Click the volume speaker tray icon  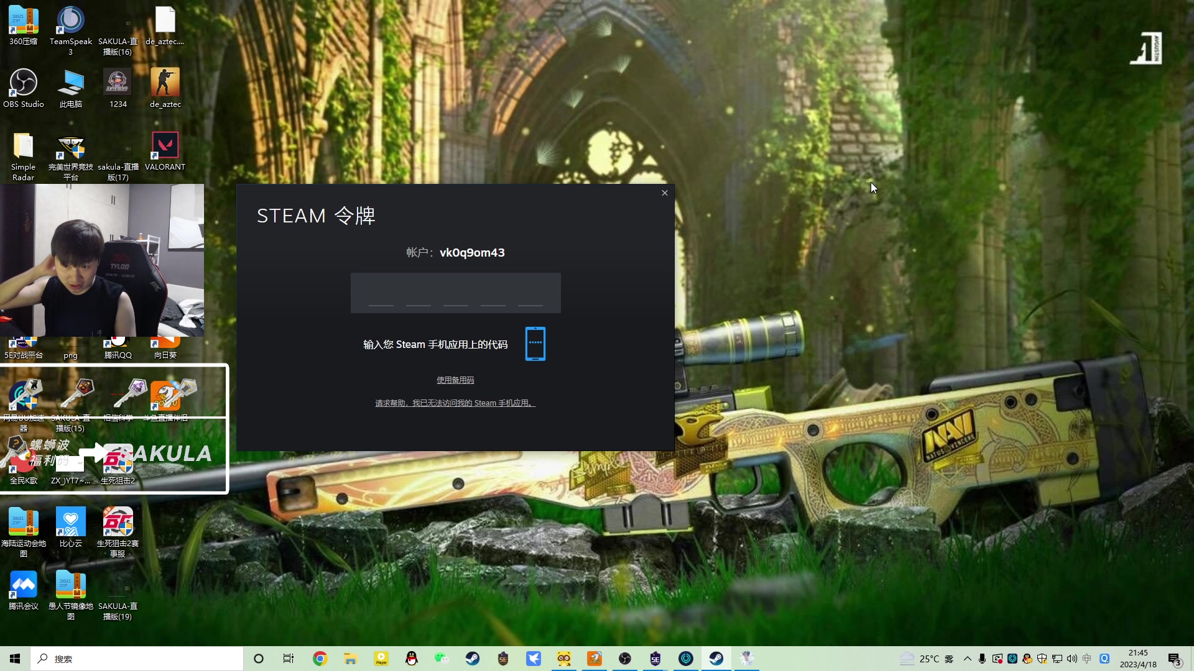(x=1071, y=659)
